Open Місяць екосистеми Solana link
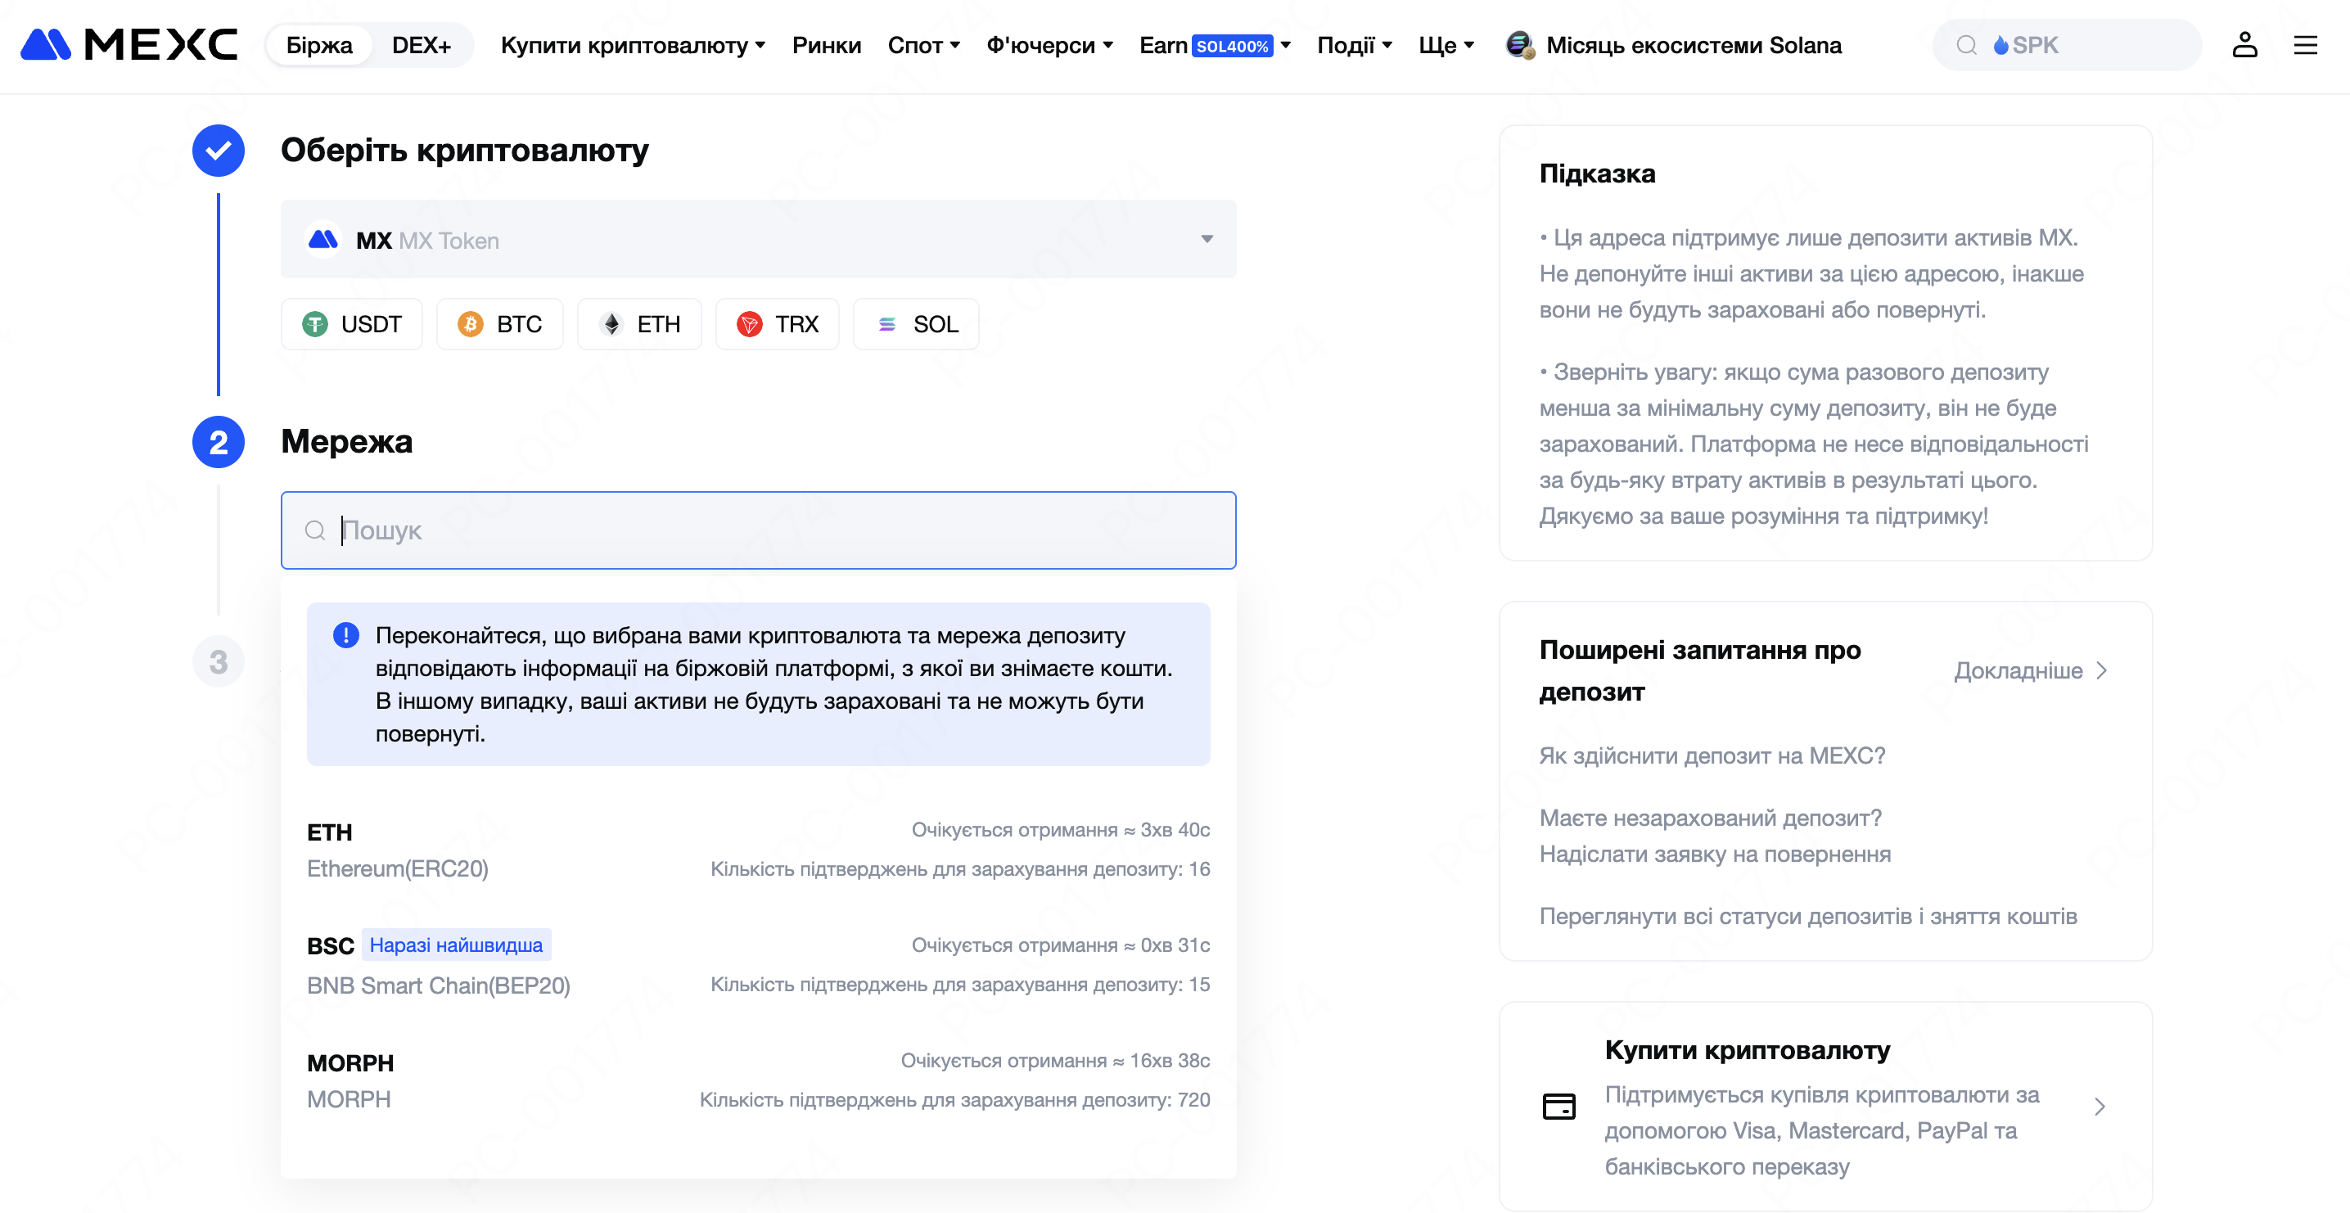The width and height of the screenshot is (2350, 1213). (x=1694, y=45)
